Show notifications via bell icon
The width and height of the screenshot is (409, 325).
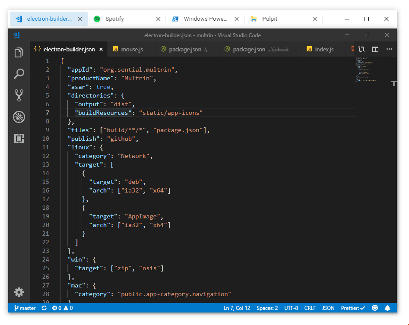pyautogui.click(x=387, y=308)
